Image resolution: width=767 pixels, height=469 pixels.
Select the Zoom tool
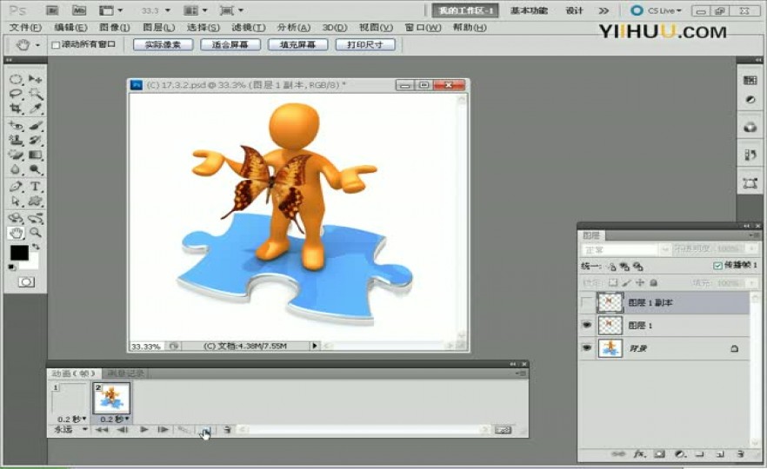pyautogui.click(x=35, y=233)
